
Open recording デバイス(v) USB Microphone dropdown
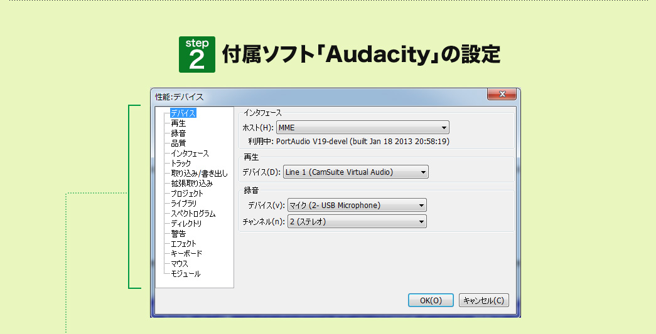(357, 205)
